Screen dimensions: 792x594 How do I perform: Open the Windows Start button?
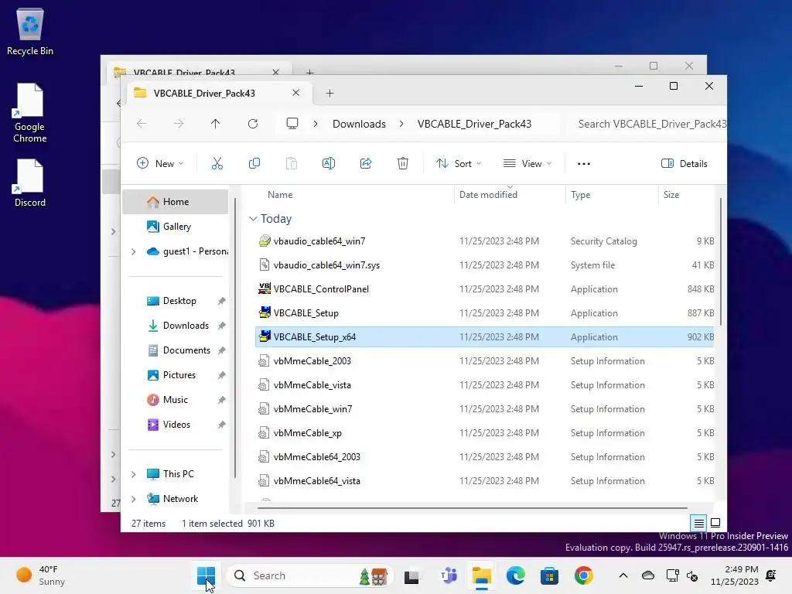pos(206,575)
